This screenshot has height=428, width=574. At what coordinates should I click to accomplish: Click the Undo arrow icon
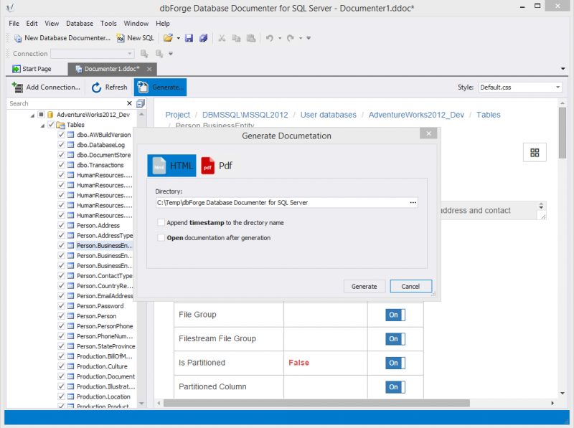[270, 38]
